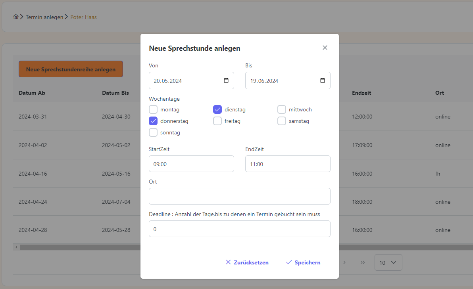The image size is (473, 289).
Task: Click the horizontal scrollbar left arrow
Action: coord(16,247)
